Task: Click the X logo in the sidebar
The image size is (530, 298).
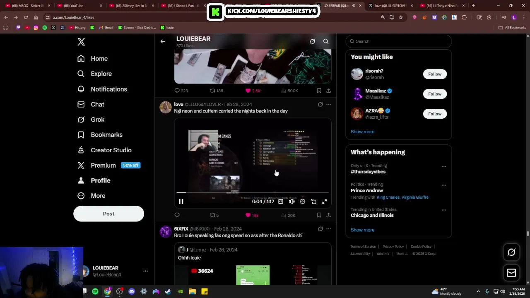Action: 81,42
